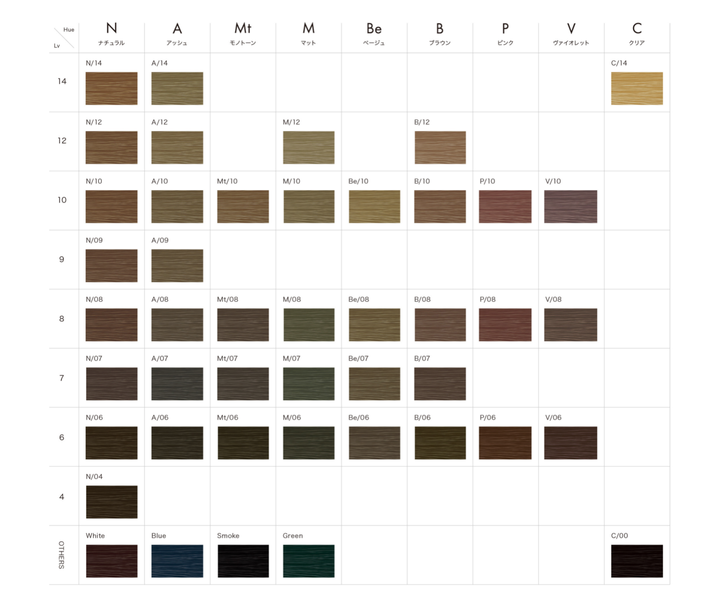Screen dimensions: 713x602
Task: Choose the V/10 violet swatch
Action: click(x=570, y=207)
